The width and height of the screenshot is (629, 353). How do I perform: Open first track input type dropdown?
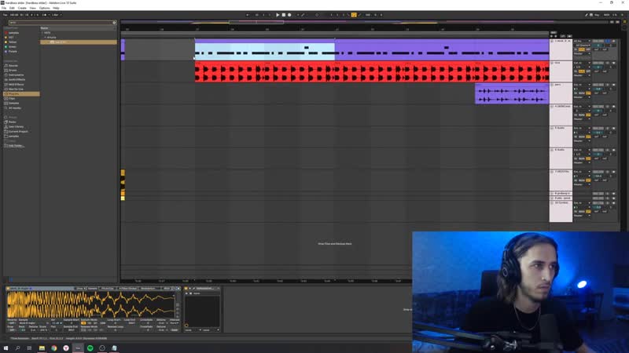(x=582, y=41)
